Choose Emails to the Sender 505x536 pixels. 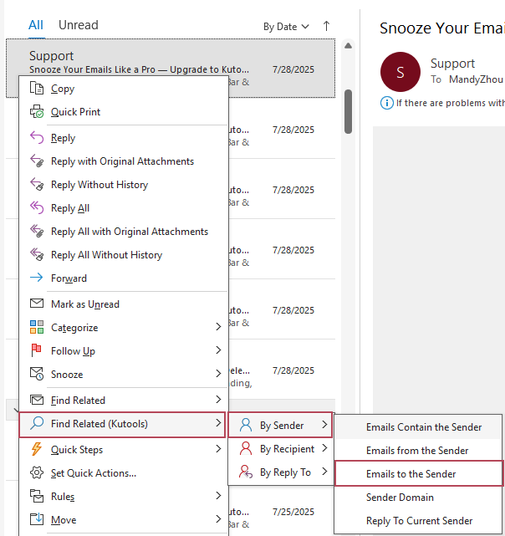[419, 474]
